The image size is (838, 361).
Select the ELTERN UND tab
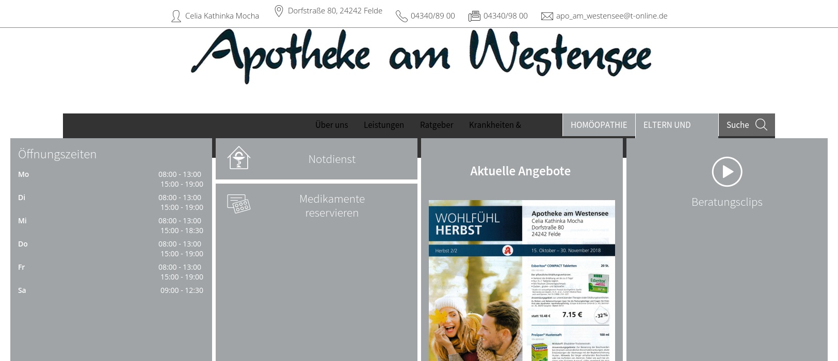pyautogui.click(x=677, y=125)
